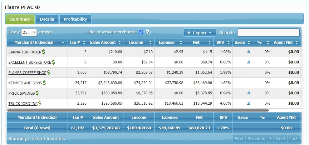309x145 pixels.
Task: Switch to the Profitability tab
Action: (x=75, y=19)
